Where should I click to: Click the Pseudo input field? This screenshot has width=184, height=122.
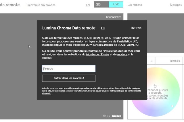pyautogui.click(x=69, y=69)
